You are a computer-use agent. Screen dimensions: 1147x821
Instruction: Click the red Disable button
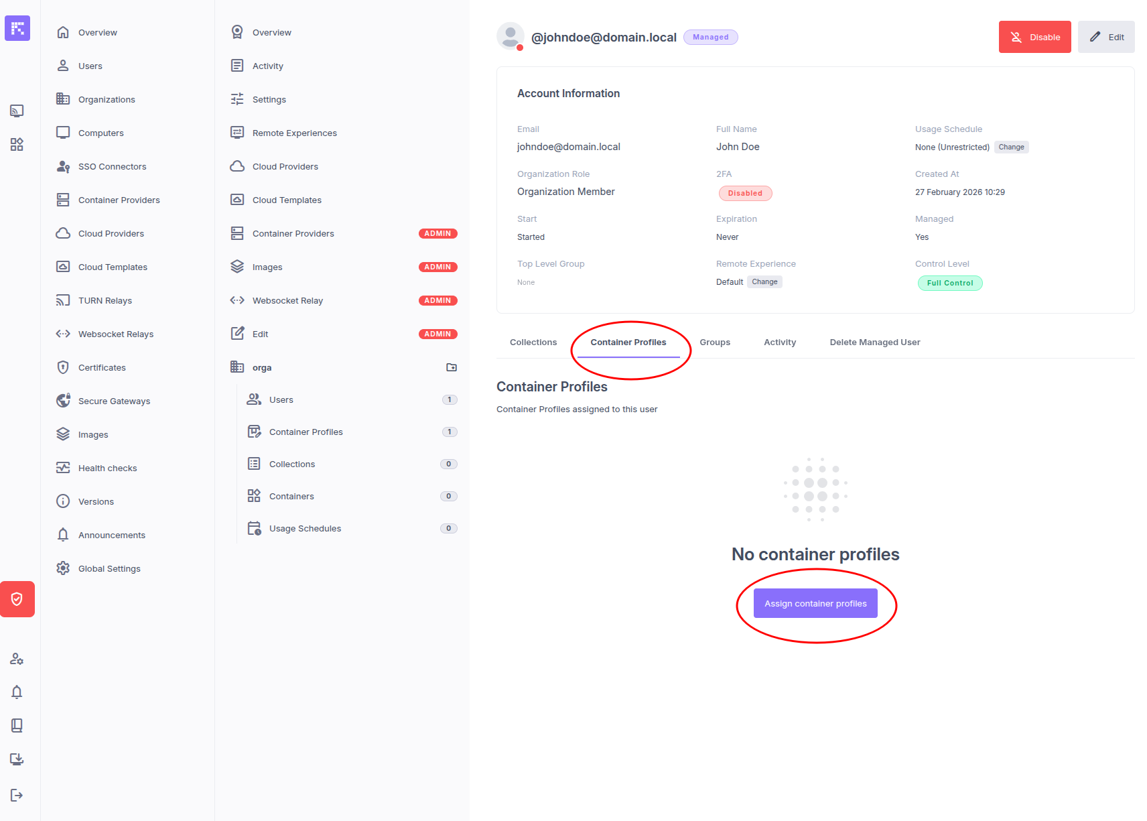tap(1035, 37)
